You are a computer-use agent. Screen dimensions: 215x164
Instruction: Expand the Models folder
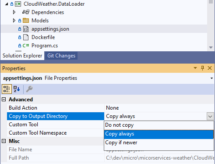(x=14, y=21)
